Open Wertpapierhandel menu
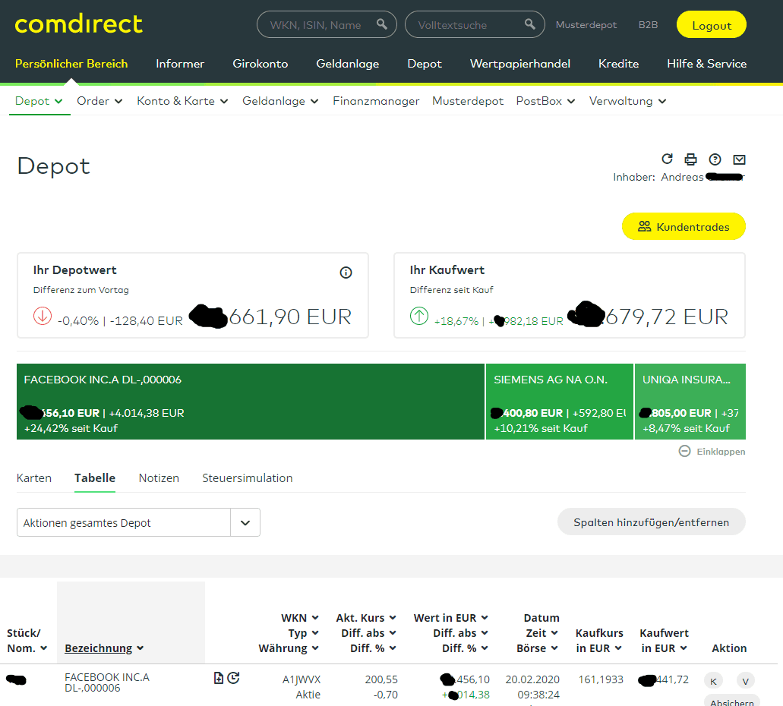This screenshot has width=783, height=706. 519,64
